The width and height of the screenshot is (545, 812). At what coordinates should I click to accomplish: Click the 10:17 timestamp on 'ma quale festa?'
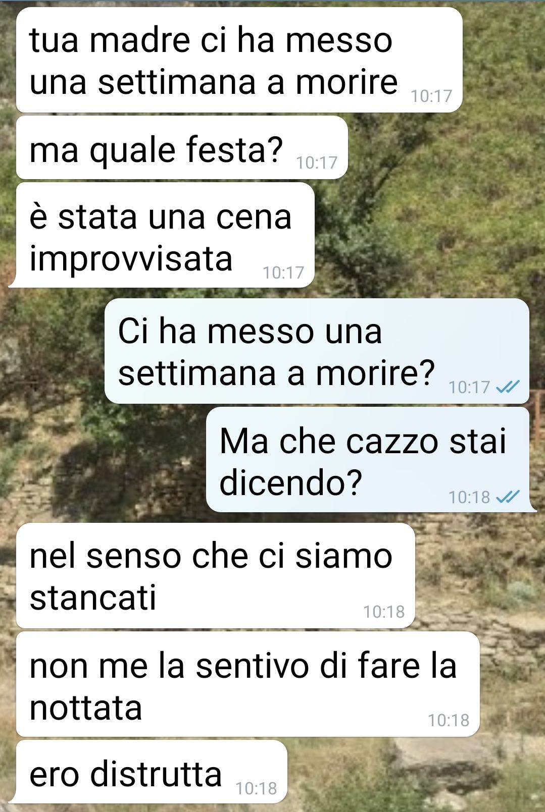coord(317,163)
